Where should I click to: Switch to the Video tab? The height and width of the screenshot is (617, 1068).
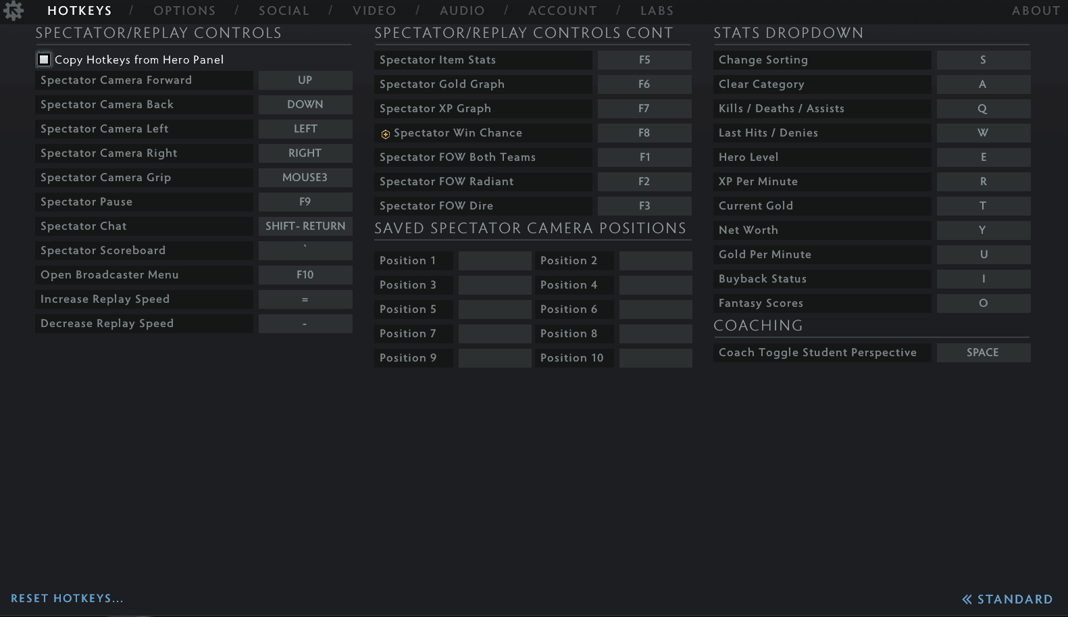tap(374, 11)
